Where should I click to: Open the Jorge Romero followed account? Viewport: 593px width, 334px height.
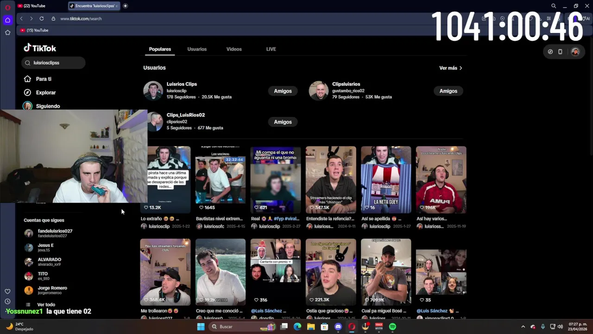[46, 290]
